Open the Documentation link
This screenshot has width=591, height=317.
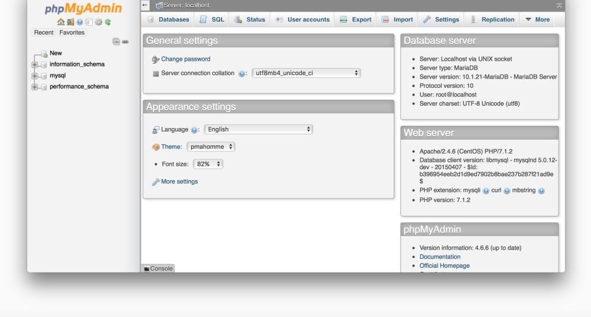click(x=440, y=257)
